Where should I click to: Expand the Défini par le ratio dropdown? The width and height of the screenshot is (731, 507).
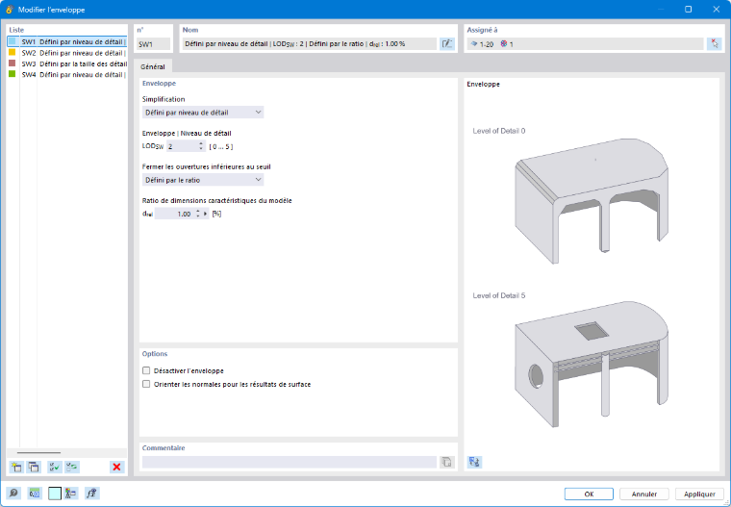tap(203, 180)
